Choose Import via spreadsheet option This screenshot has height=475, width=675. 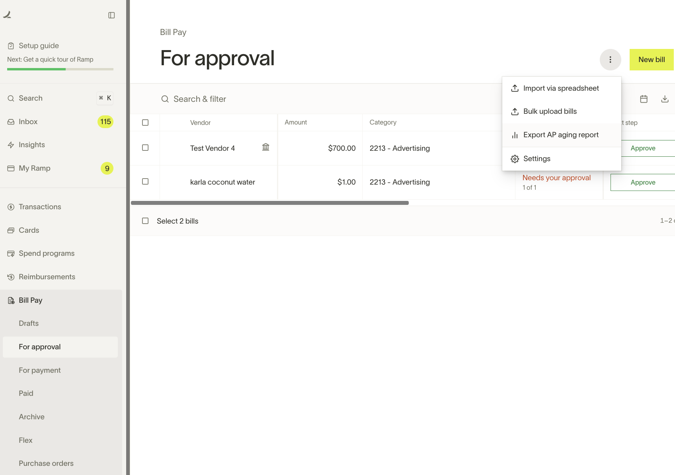pyautogui.click(x=561, y=88)
